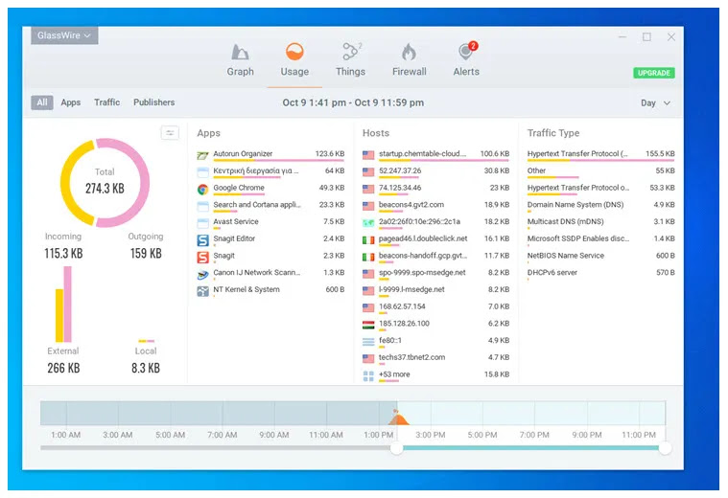Click the Autorun Organizer app entry
Image resolution: width=728 pixels, height=498 pixels.
tap(270, 155)
